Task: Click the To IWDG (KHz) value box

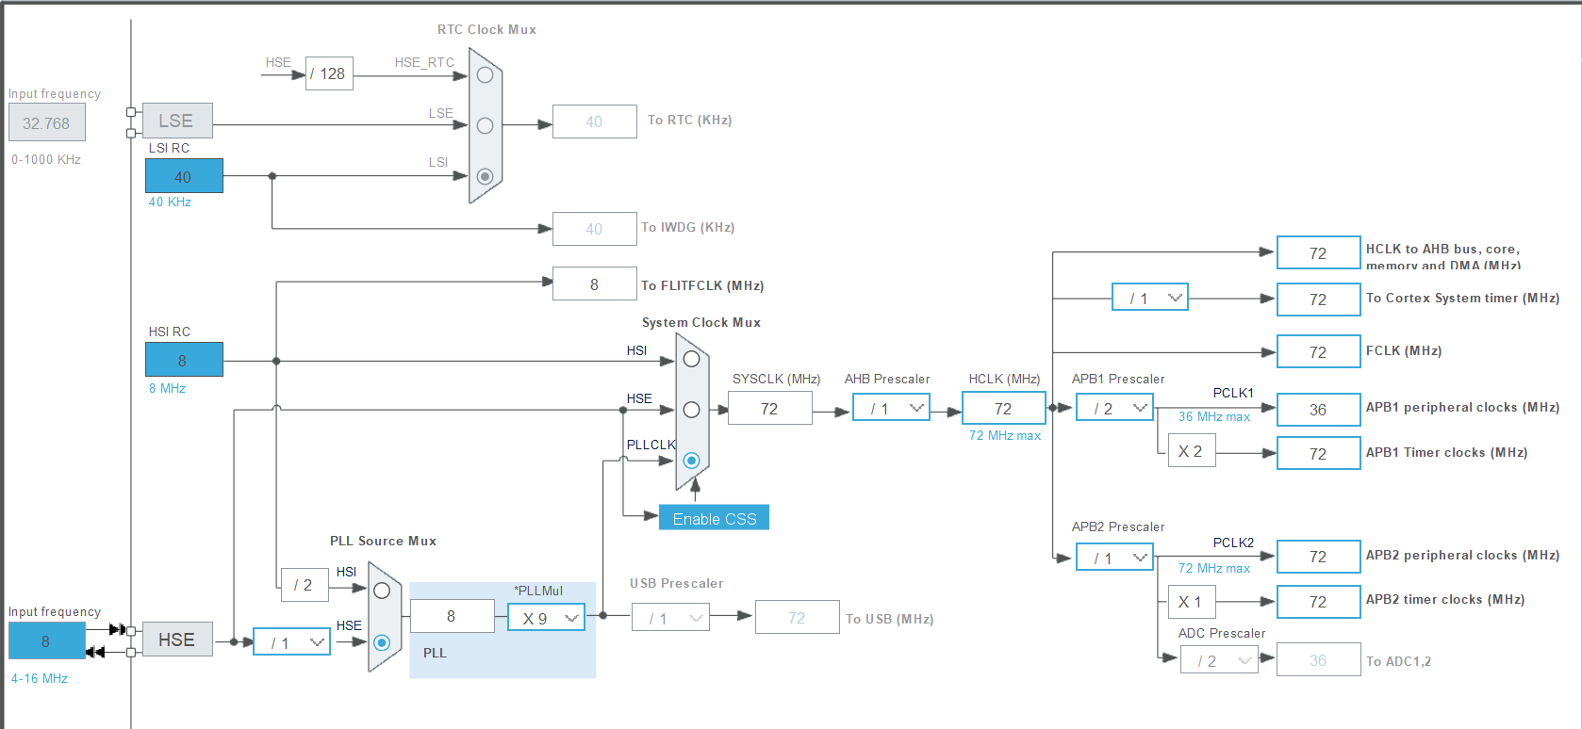Action: click(595, 229)
